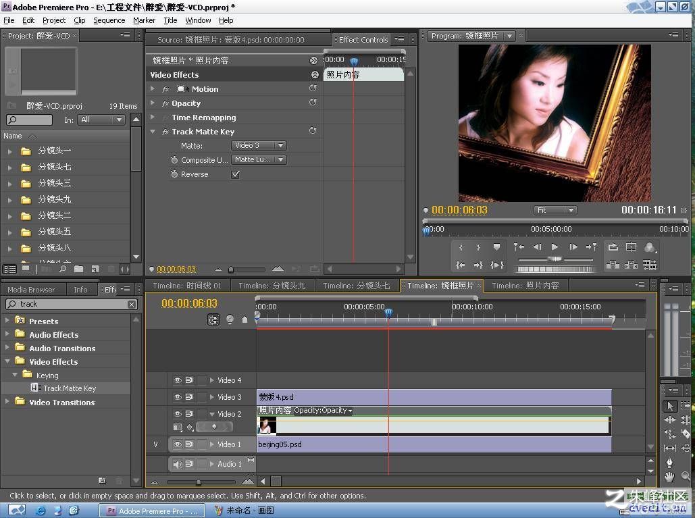Select the Slip tool
Image resolution: width=695 pixels, height=518 pixels.
coord(669,448)
